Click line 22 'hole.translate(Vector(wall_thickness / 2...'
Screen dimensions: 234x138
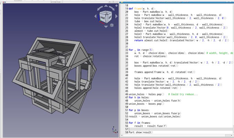[180, 18]
